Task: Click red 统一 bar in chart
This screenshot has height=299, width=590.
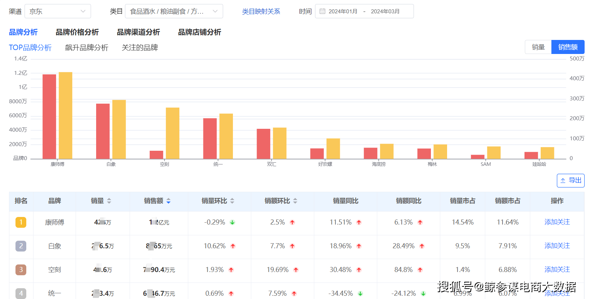Action: (x=210, y=139)
